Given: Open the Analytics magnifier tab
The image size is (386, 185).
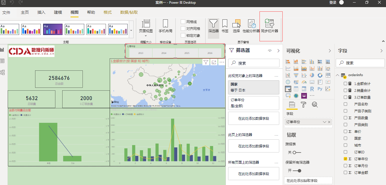Looking at the screenshot, I should click(x=315, y=104).
